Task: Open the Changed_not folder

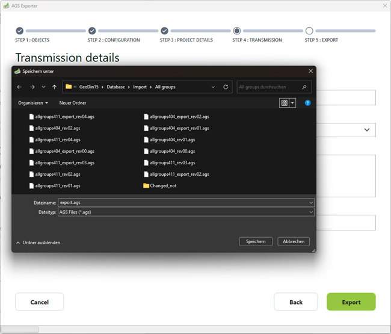Action: coord(163,186)
